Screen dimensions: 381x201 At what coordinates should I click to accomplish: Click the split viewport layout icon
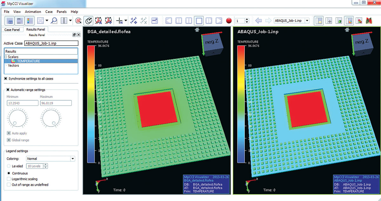64,21
